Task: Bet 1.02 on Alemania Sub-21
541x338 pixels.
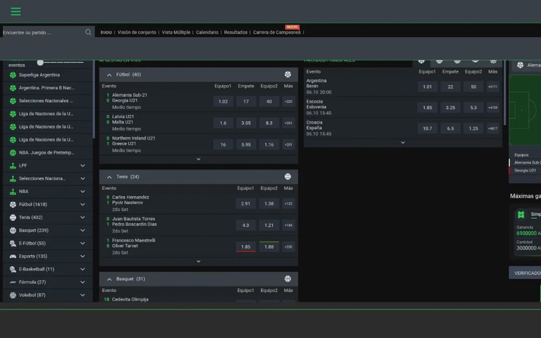Action: pyautogui.click(x=223, y=101)
